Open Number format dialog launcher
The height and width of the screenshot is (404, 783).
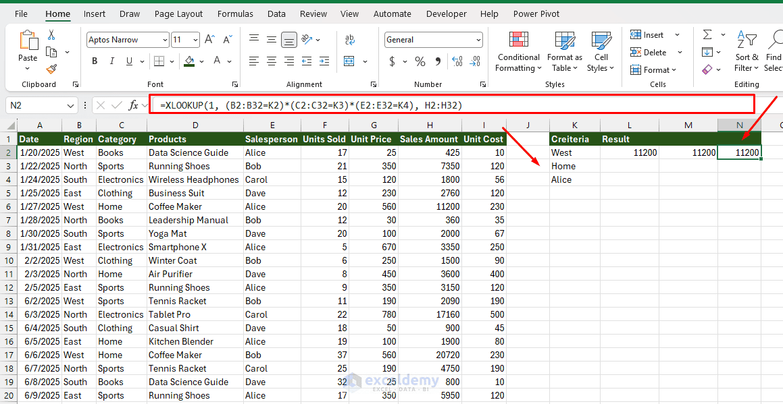pos(483,84)
